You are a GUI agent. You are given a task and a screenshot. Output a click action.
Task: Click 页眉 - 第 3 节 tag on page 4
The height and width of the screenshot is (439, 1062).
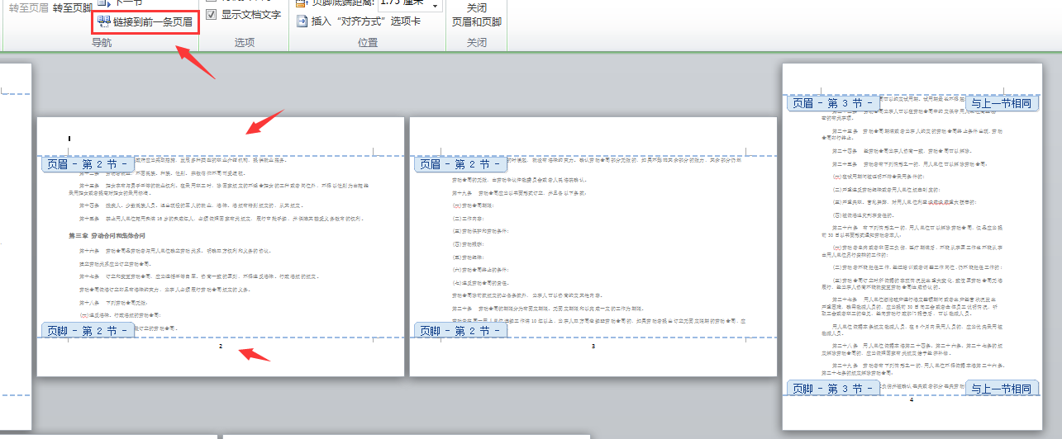834,103
